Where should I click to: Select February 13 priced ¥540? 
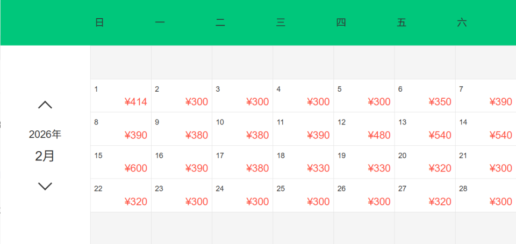(425, 129)
